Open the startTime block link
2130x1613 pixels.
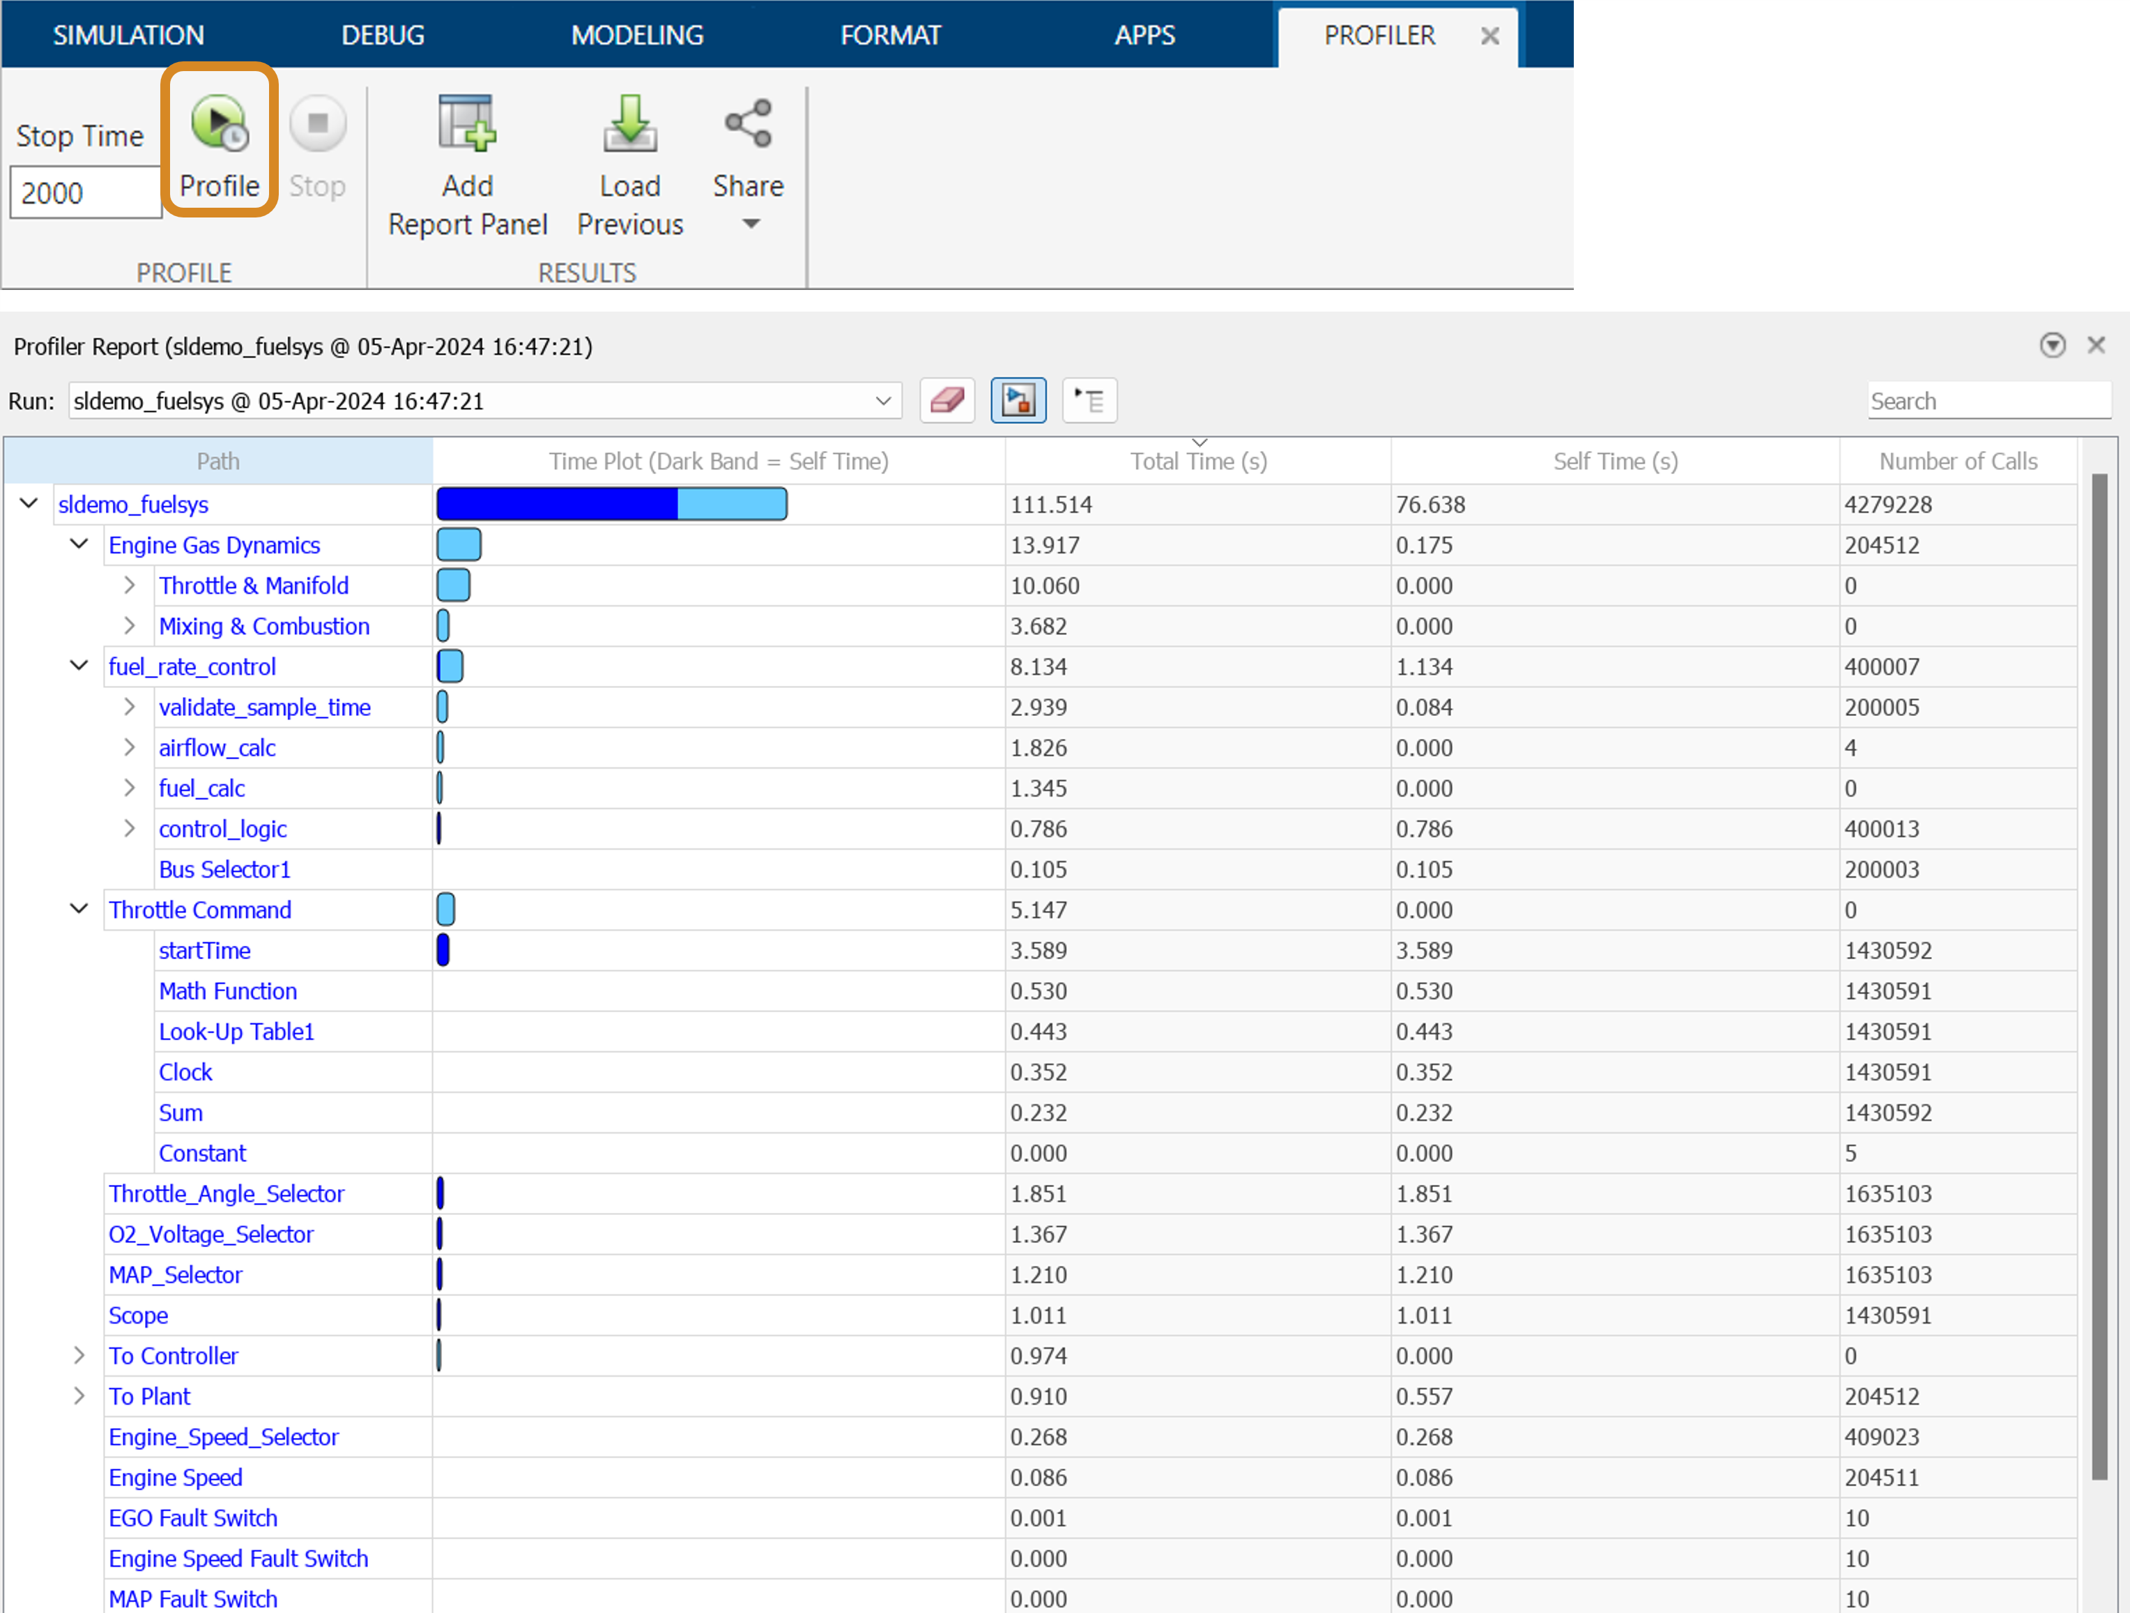(x=204, y=951)
